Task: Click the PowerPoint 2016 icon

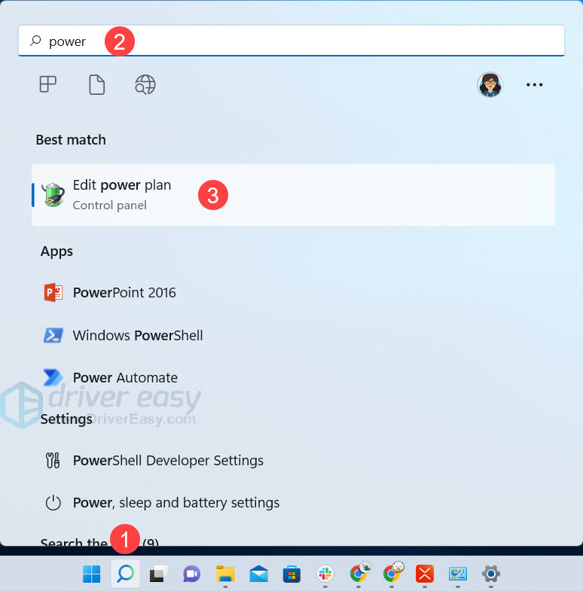Action: pos(53,292)
